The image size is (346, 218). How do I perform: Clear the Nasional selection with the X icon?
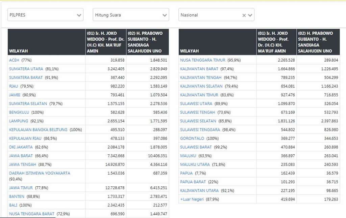point(244,15)
